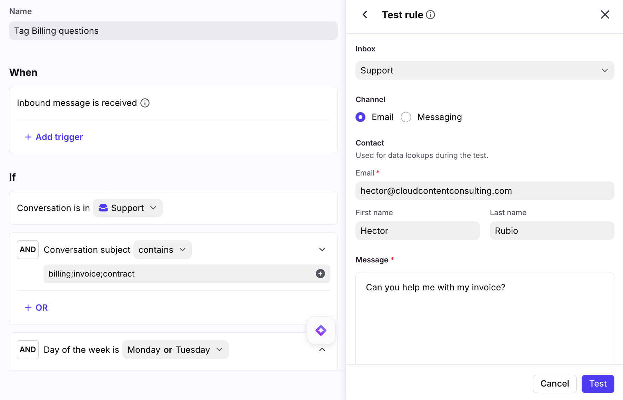The height and width of the screenshot is (400, 623).
Task: Open the Test rule info icon
Action: pyautogui.click(x=430, y=15)
